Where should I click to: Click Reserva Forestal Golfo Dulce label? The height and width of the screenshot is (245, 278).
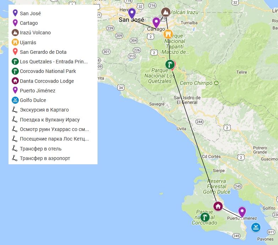tap(217, 186)
